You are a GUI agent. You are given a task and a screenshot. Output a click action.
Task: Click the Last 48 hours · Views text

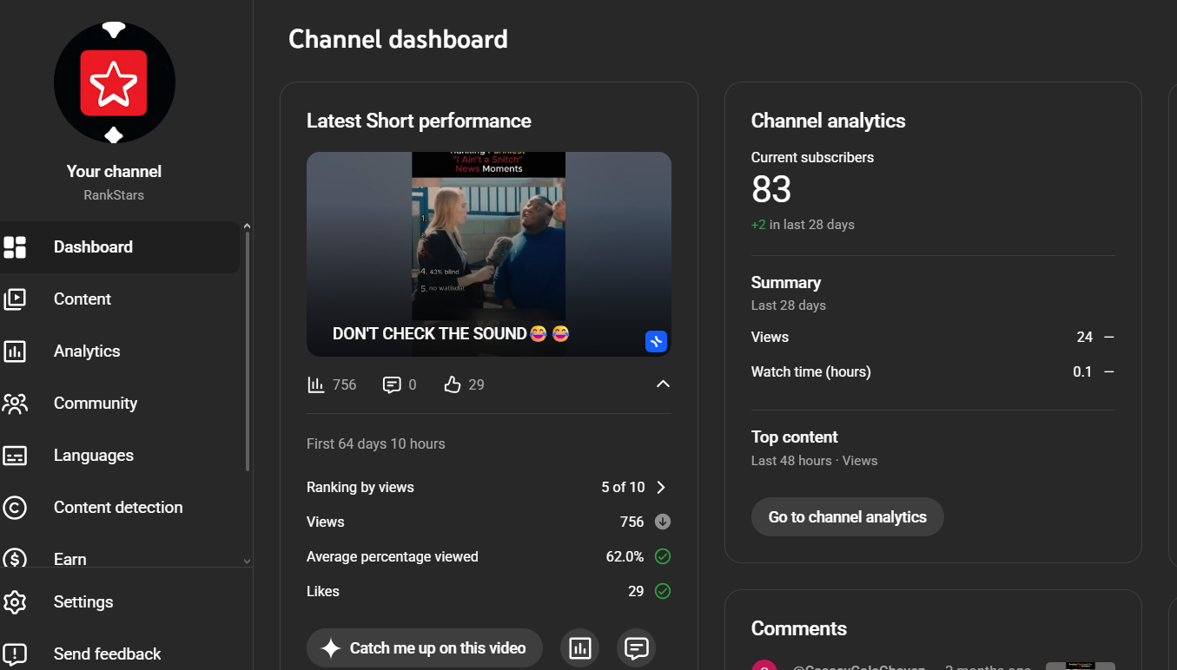[815, 461]
